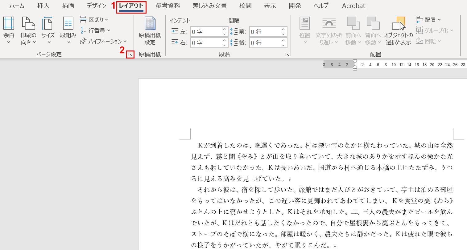The width and height of the screenshot is (467, 250).
Task: Open the 行番号 line numbers dropdown
Action: [x=95, y=30]
